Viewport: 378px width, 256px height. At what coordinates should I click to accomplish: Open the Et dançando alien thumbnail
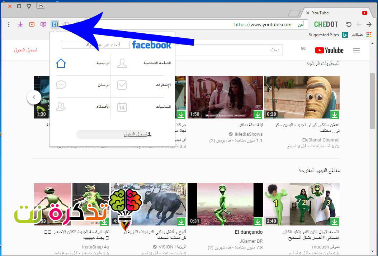pos(225,204)
